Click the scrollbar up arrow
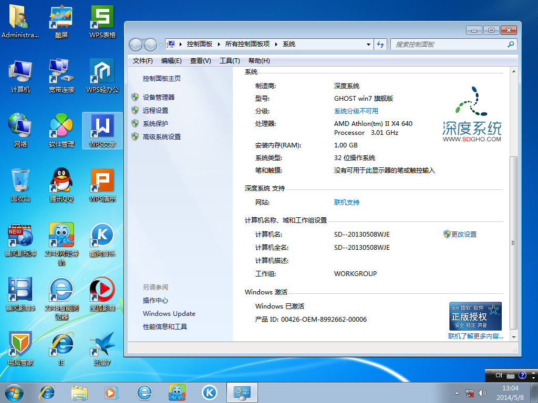The height and width of the screenshot is (403, 538). [x=514, y=71]
